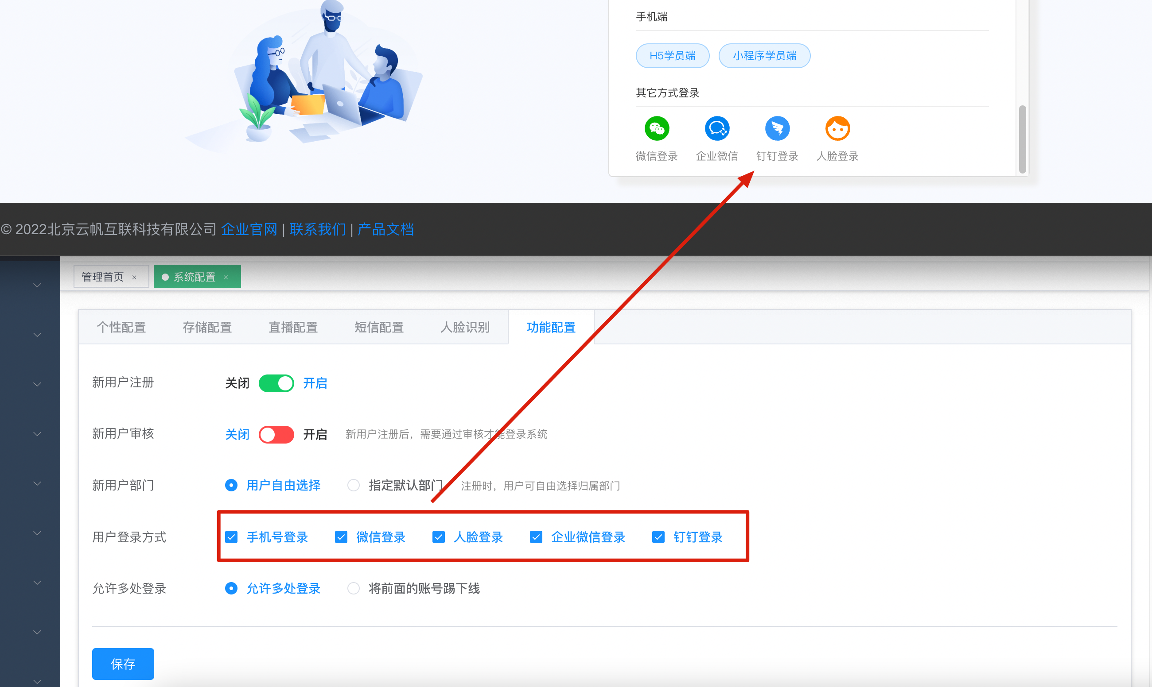1152x687 pixels.
Task: Click the login panel vertical scrollbar
Action: click(1023, 140)
